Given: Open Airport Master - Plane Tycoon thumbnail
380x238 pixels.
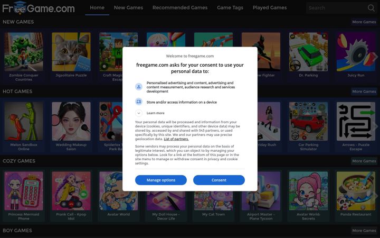Looking at the screenshot, I should pos(261,191).
